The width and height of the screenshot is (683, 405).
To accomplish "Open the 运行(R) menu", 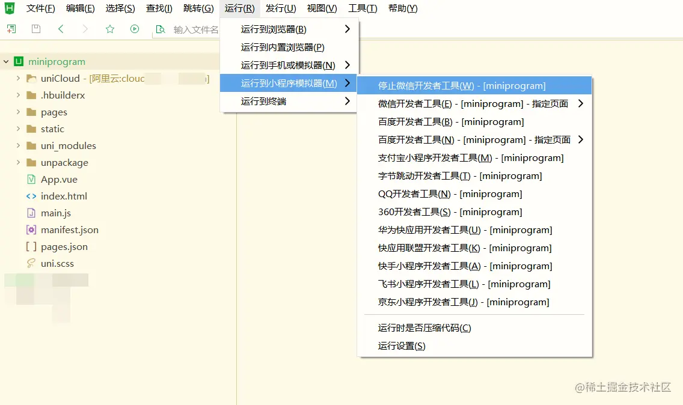I will (x=239, y=8).
